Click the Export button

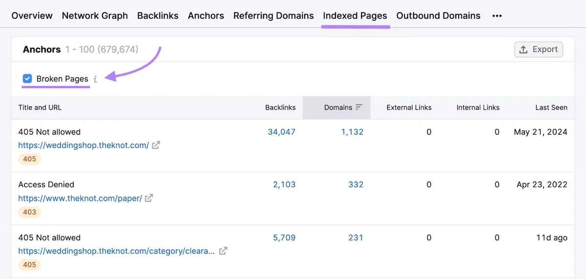(x=539, y=49)
